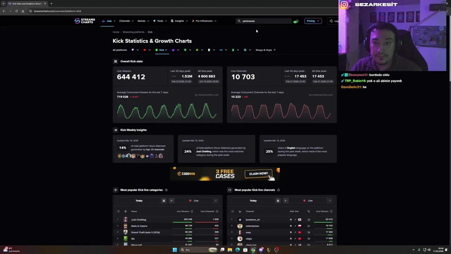Select the Rumble platform icon
Viewport: 451px width, 254px height.
click(x=197, y=50)
